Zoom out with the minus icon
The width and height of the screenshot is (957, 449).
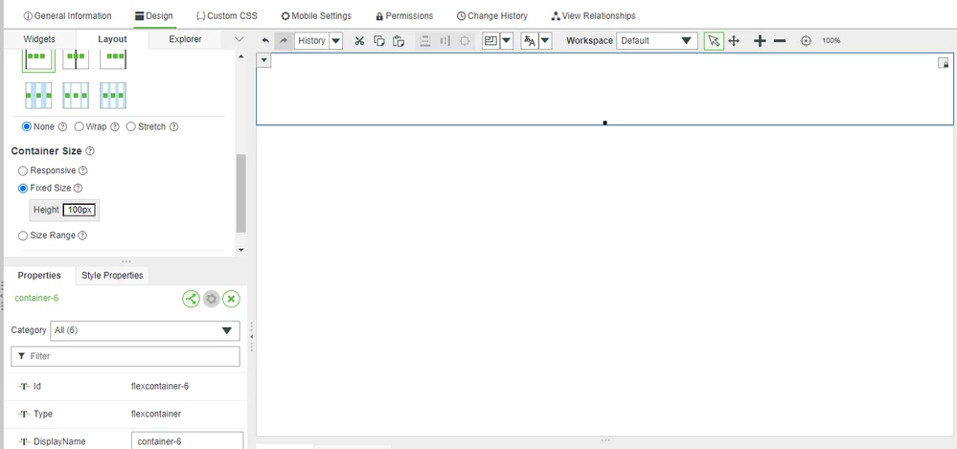[780, 41]
